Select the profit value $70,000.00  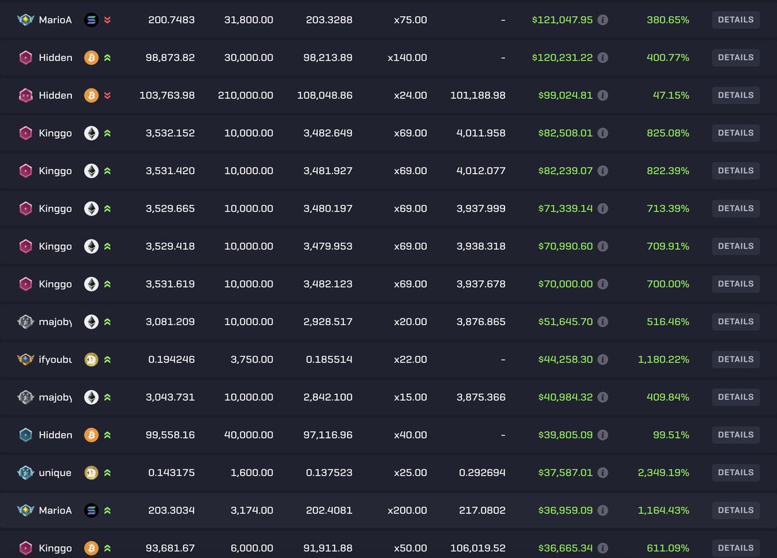[x=565, y=284]
